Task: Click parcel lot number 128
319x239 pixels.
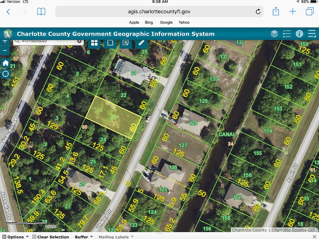Action: (193, 123)
